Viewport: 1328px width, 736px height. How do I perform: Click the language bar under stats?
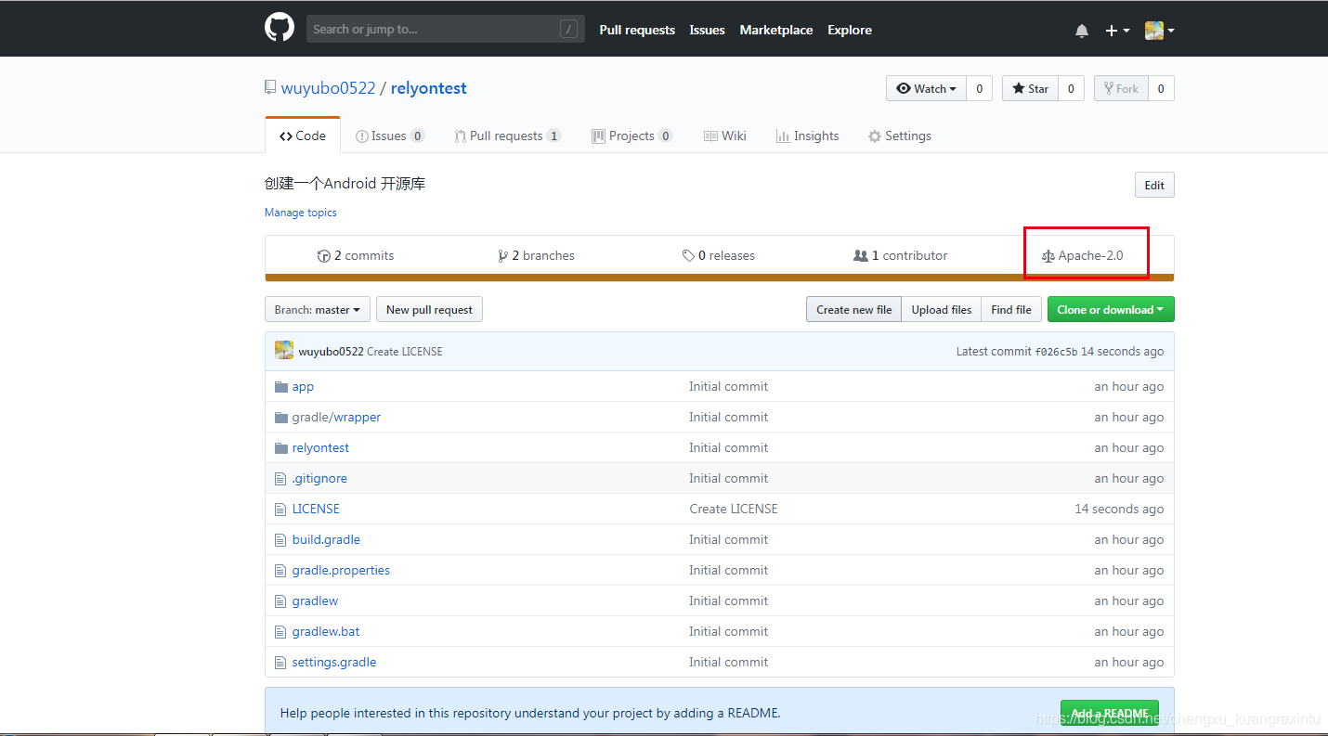[720, 278]
